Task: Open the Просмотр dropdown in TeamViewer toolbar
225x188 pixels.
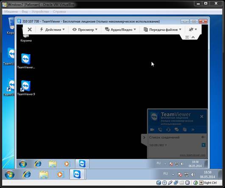Action: click(x=85, y=30)
